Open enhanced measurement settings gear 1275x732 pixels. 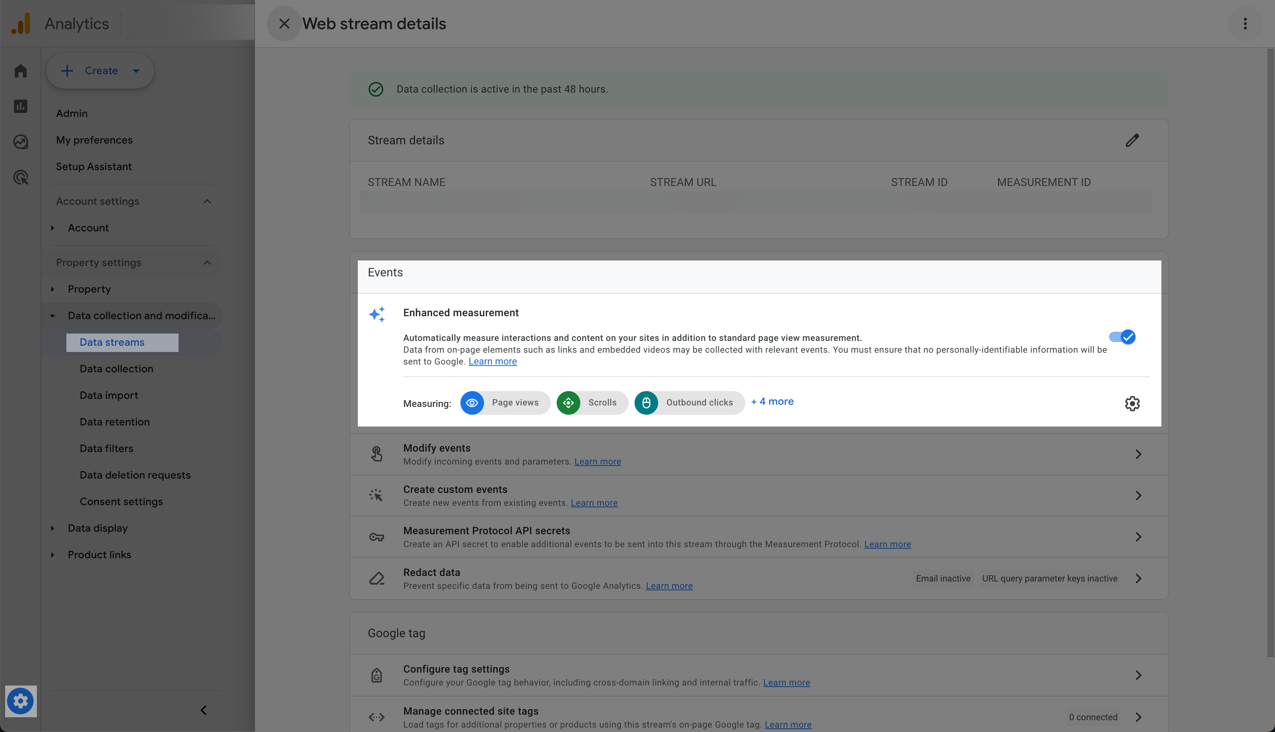coord(1132,403)
